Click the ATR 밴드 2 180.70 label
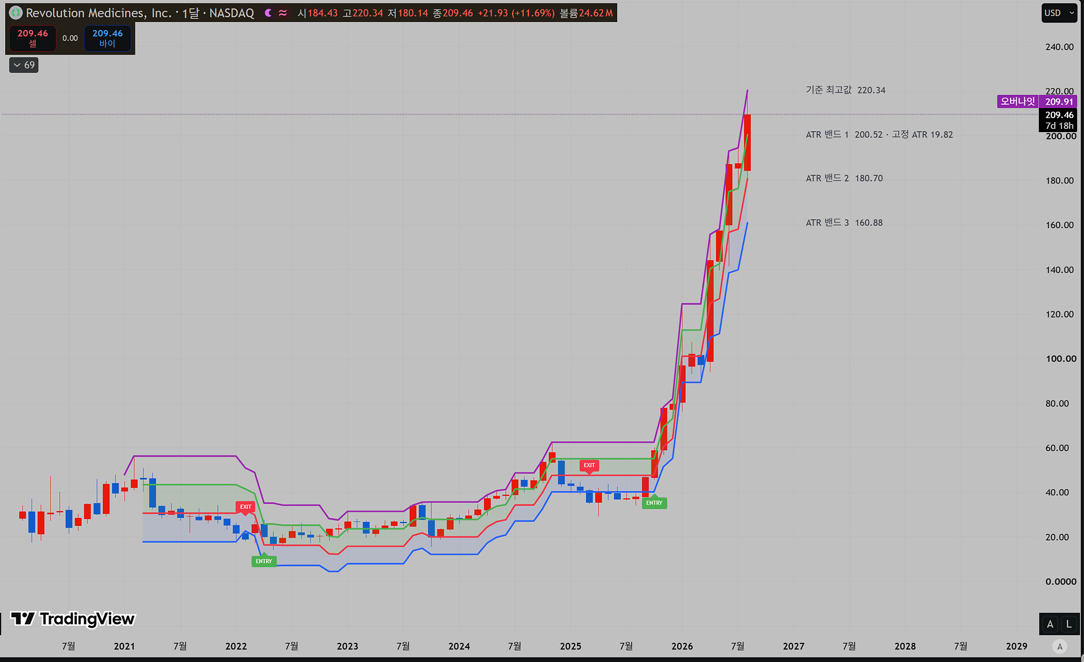The height and width of the screenshot is (662, 1084). (844, 178)
